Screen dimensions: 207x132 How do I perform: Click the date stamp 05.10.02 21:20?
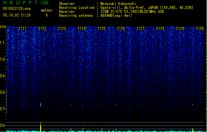17,15
